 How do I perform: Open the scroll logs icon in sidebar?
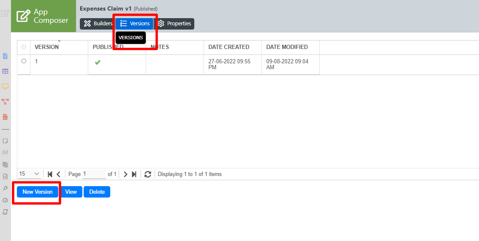[x=5, y=212]
